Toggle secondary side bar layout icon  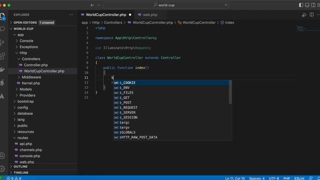click(x=313, y=5)
